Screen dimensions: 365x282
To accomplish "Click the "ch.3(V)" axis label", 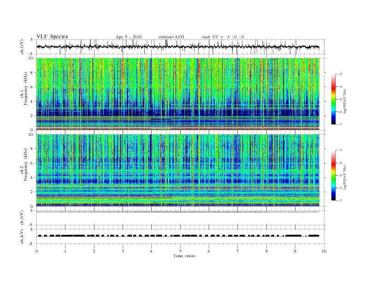I will (22, 218).
